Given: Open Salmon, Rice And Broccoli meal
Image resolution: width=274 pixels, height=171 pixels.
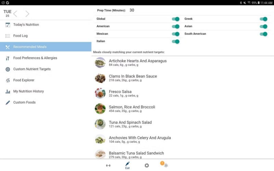Looking at the screenshot, I should (132, 107).
